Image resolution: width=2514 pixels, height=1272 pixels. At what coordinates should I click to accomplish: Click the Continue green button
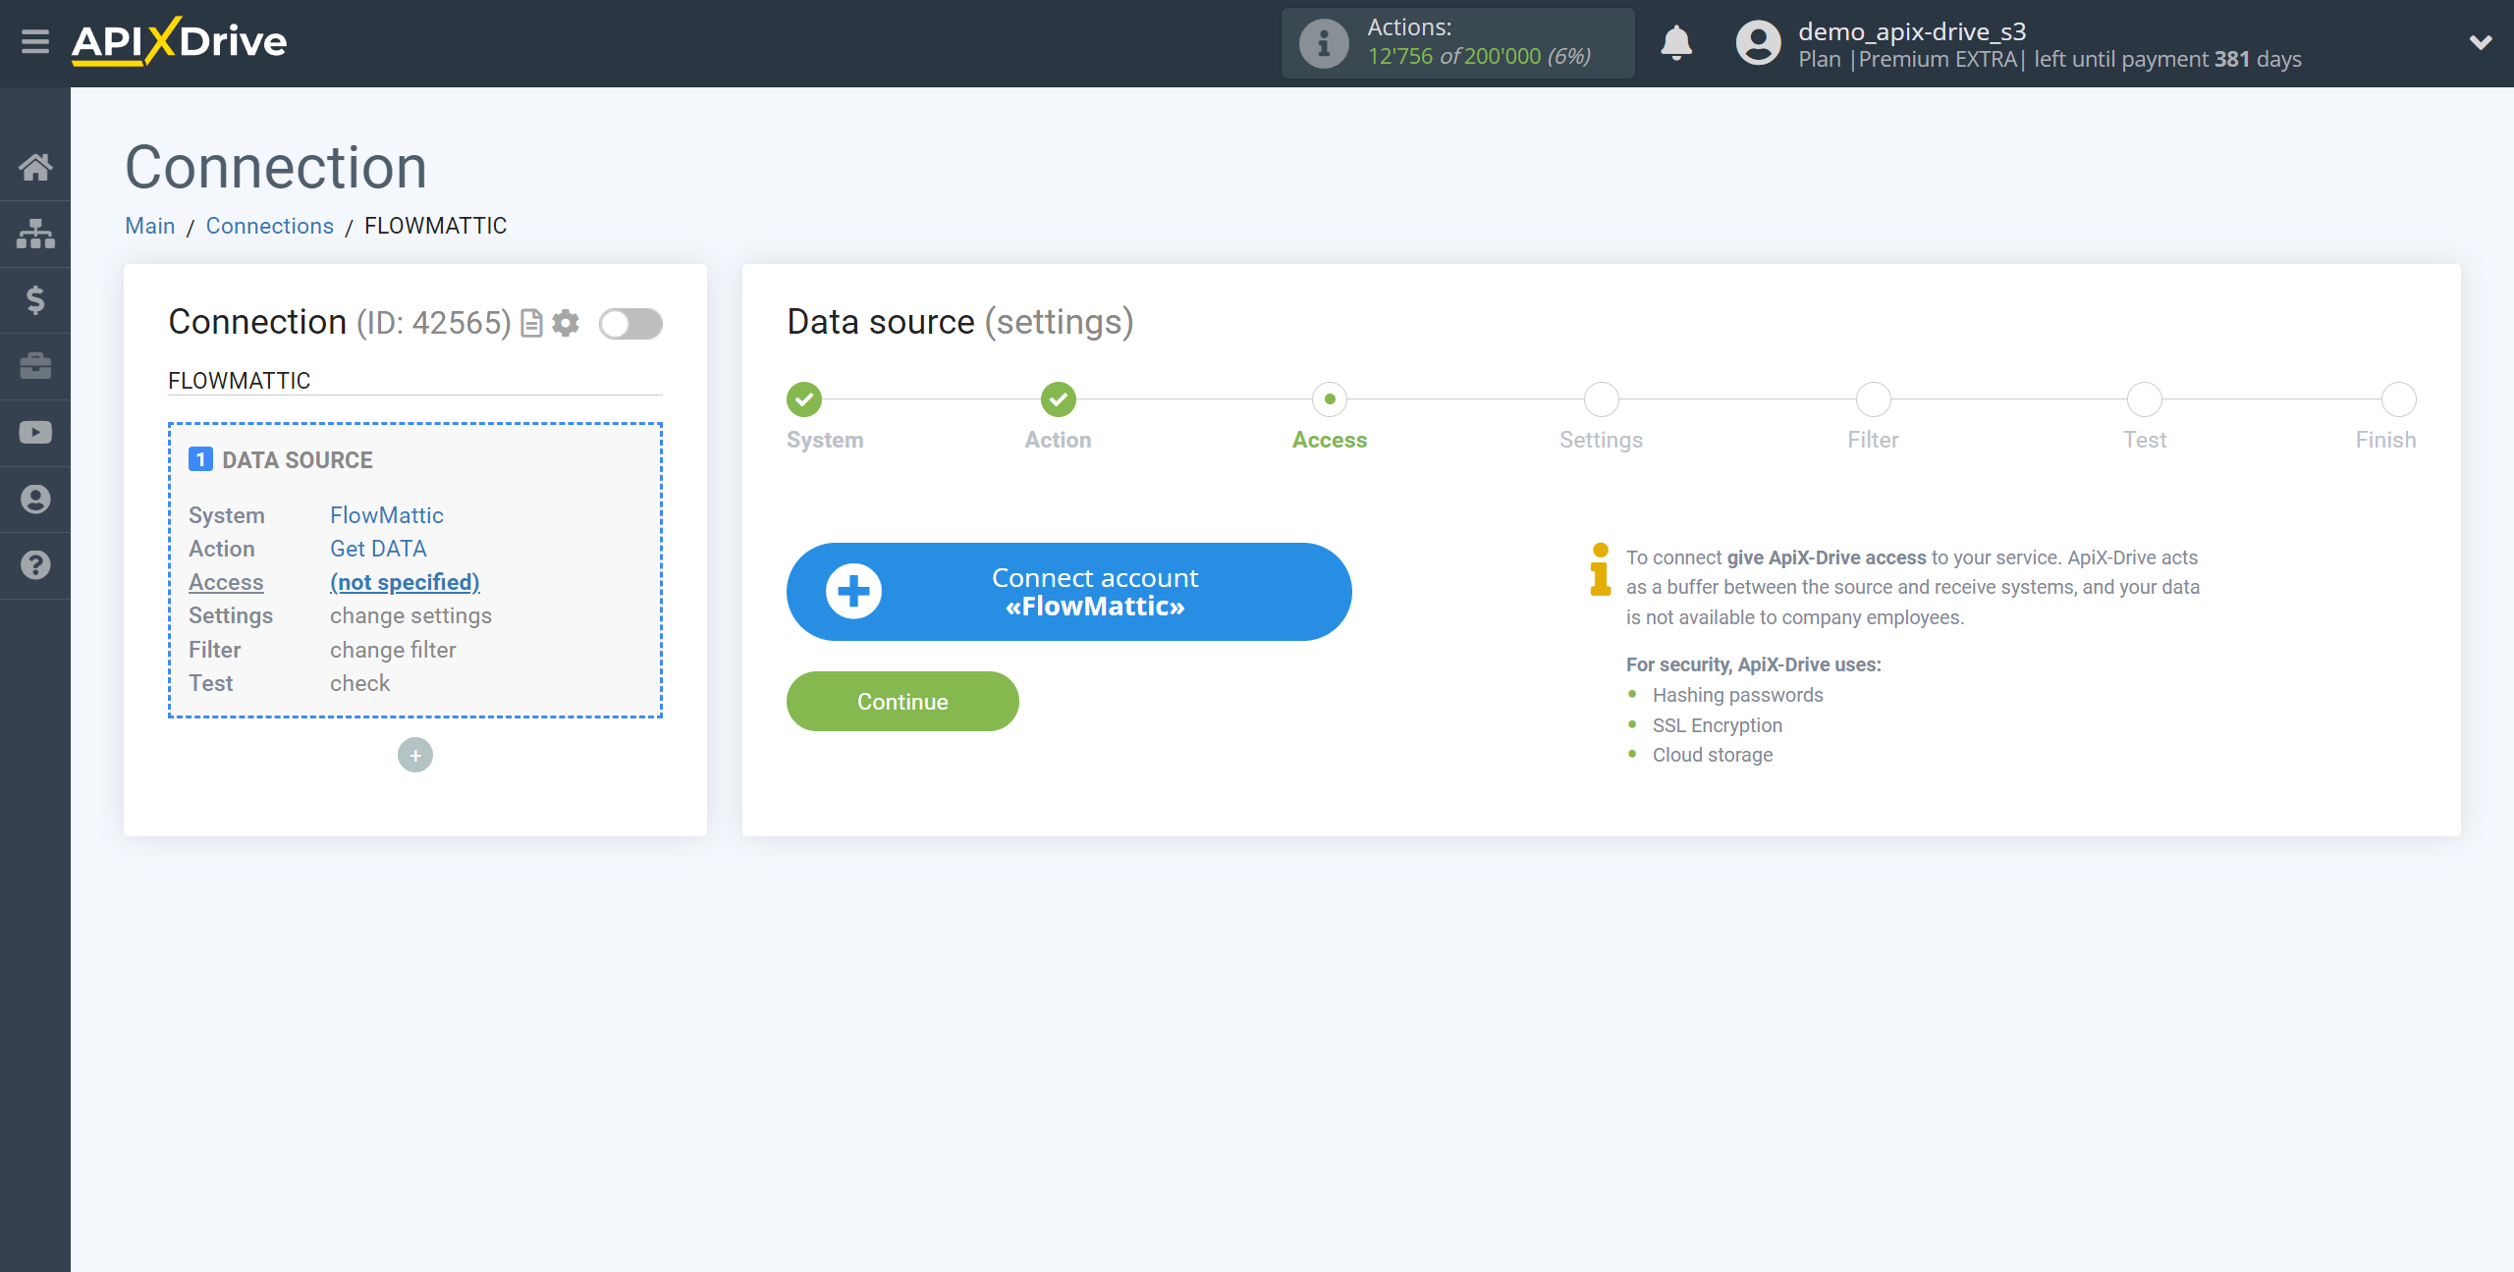tap(902, 701)
